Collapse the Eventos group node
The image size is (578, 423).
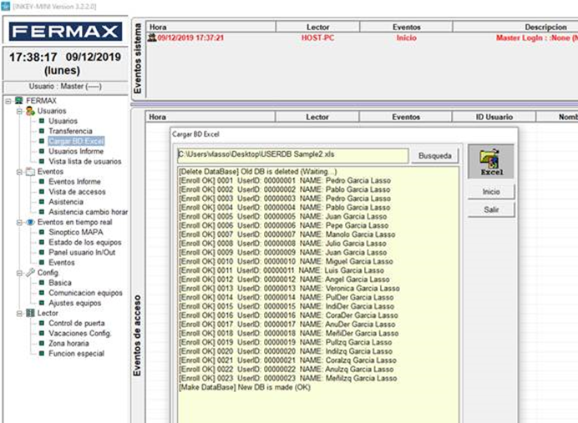point(19,172)
